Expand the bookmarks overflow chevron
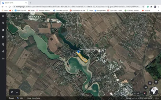161x100 pixels. [158, 10]
